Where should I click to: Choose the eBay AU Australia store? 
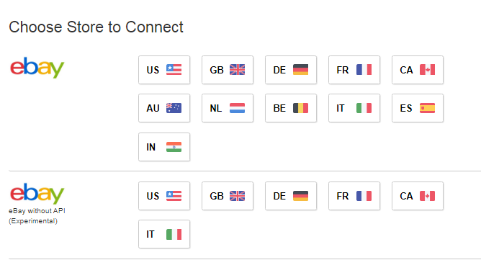pyautogui.click(x=164, y=108)
